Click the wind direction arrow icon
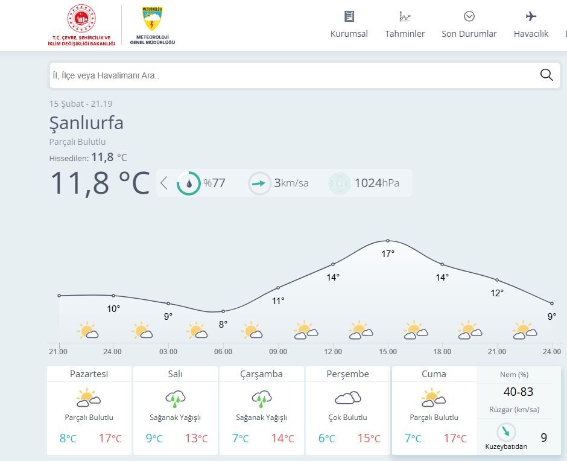Image resolution: width=567 pixels, height=461 pixels. coord(259,183)
